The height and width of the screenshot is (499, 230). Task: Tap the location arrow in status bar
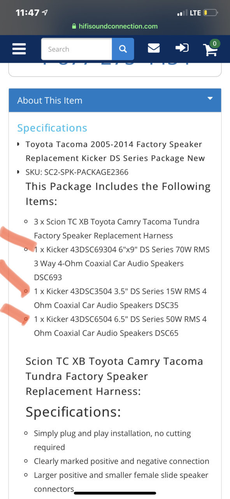tap(45, 12)
